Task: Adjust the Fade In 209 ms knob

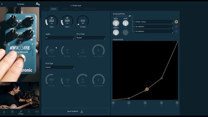Action: click(x=67, y=21)
